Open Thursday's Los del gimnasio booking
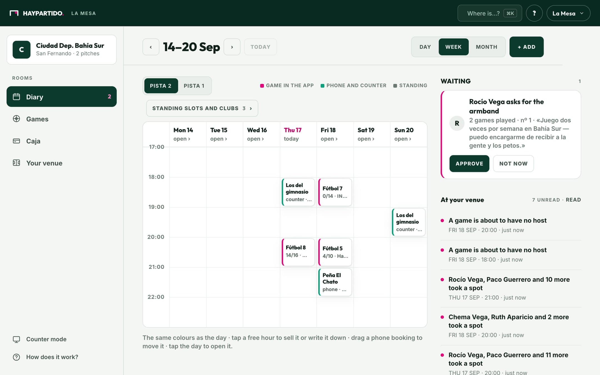Viewport: 600px width, 375px height. click(x=298, y=192)
